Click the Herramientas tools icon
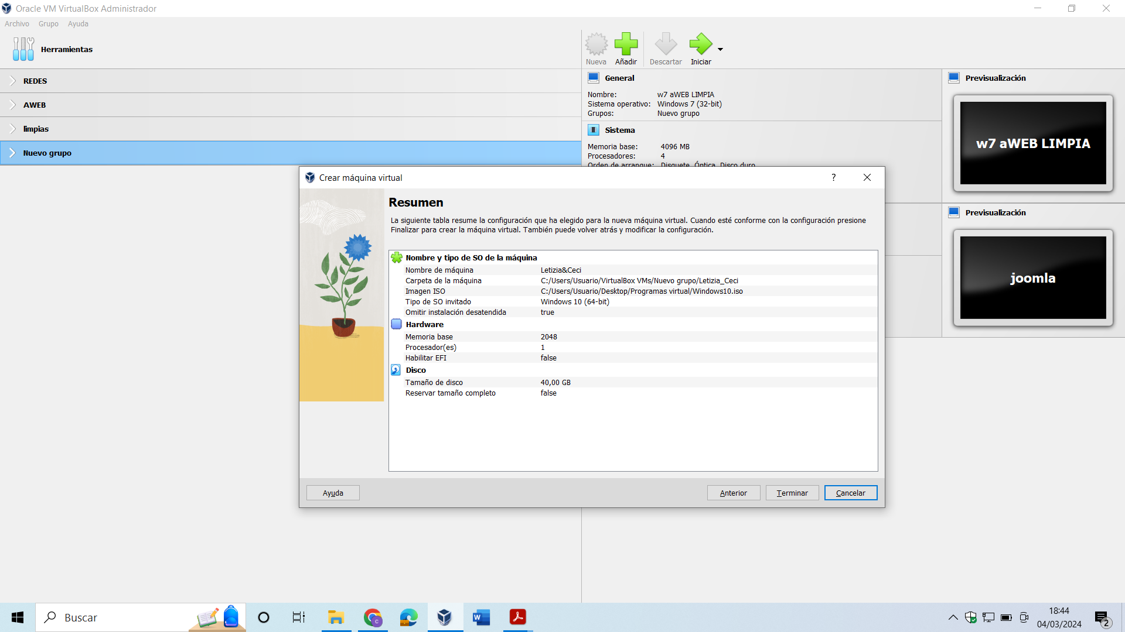1125x632 pixels. point(23,49)
